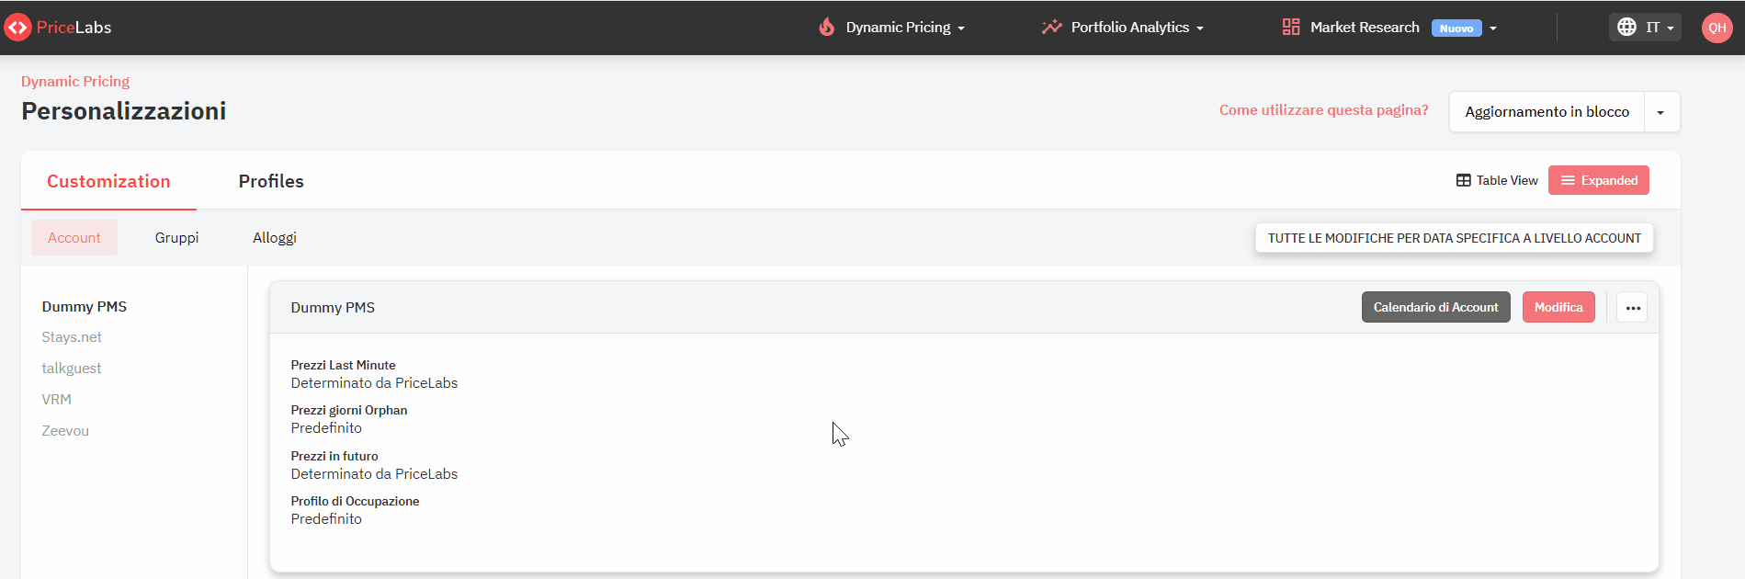Click the Expanded list icon
The image size is (1745, 579).
[1569, 181]
